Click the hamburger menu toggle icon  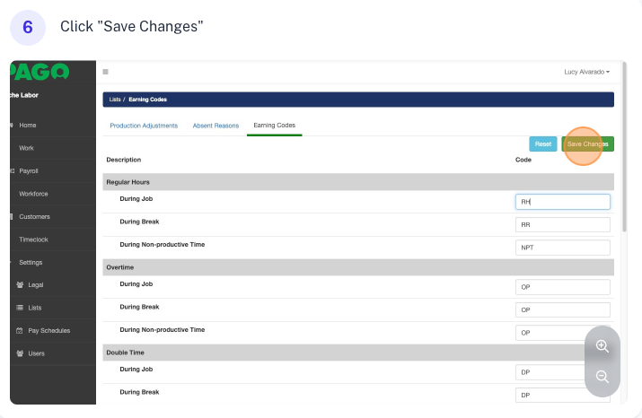coord(106,72)
